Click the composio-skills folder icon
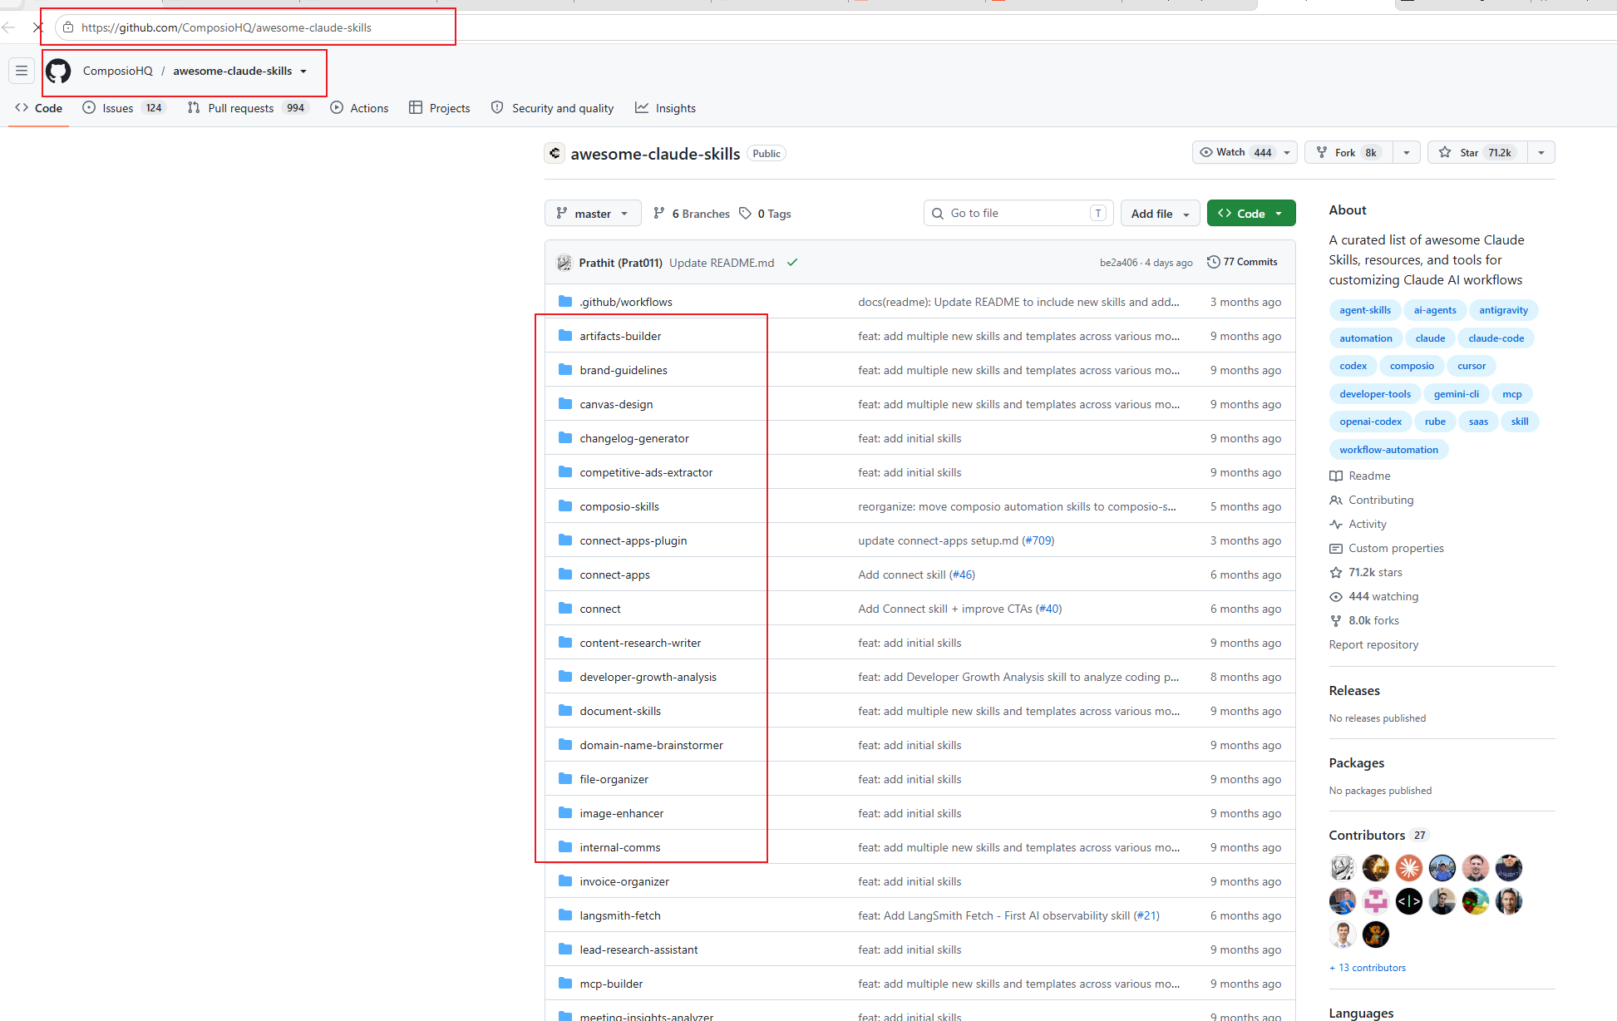 point(565,506)
